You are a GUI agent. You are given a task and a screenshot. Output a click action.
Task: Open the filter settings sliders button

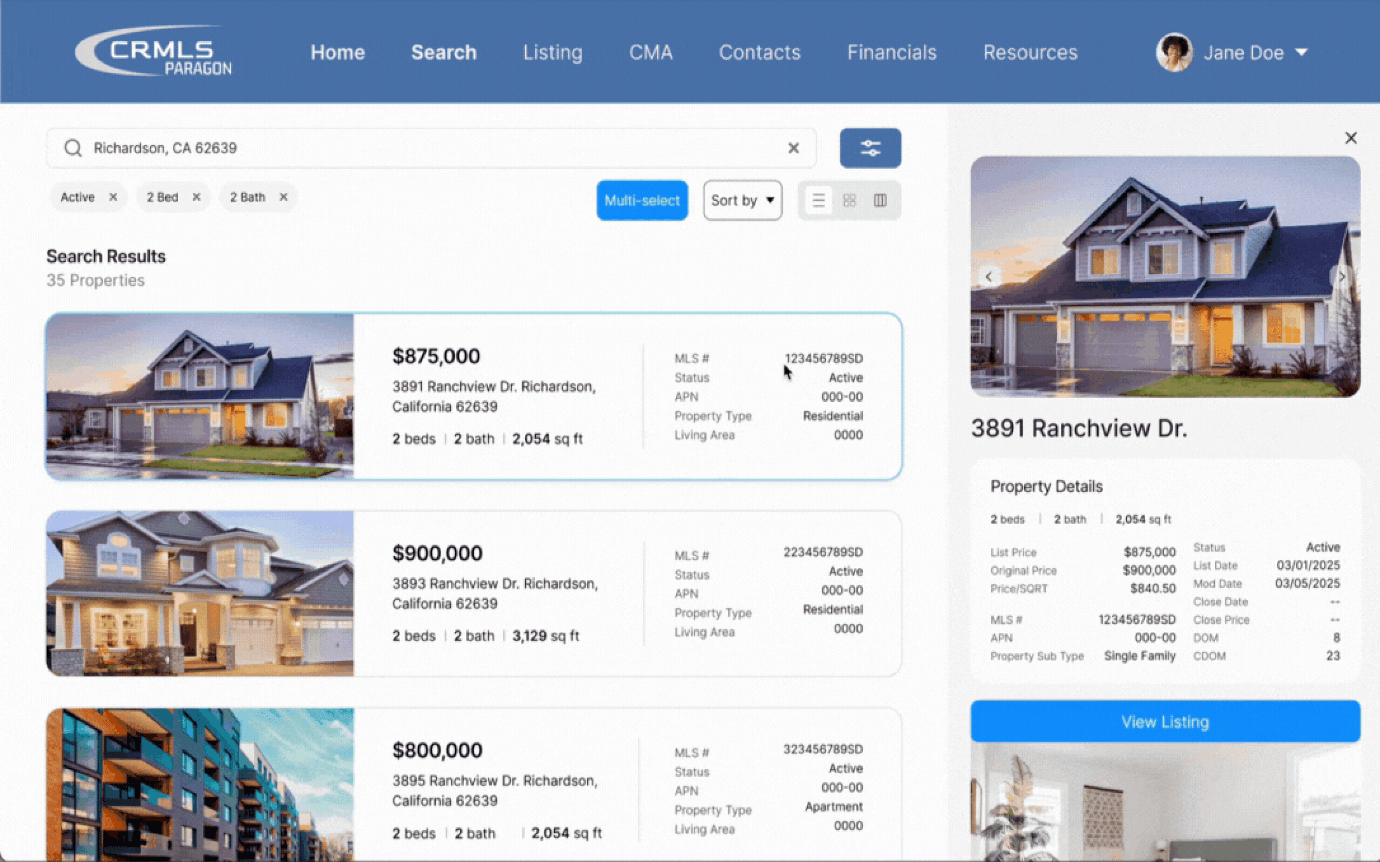coord(870,148)
